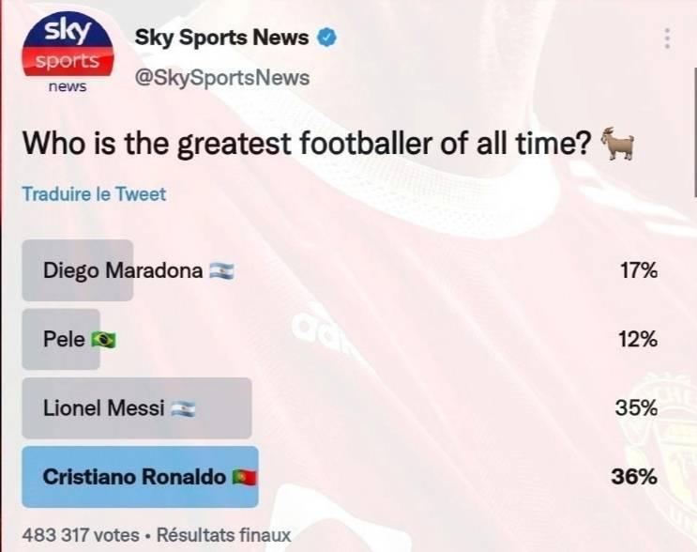Click the blue verified badge
The height and width of the screenshot is (552, 697).
(326, 38)
